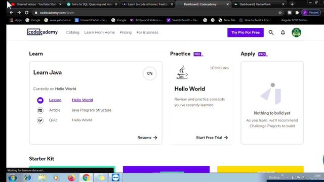Open the search magnifier icon
The width and height of the screenshot is (324, 182).
(x=271, y=32)
